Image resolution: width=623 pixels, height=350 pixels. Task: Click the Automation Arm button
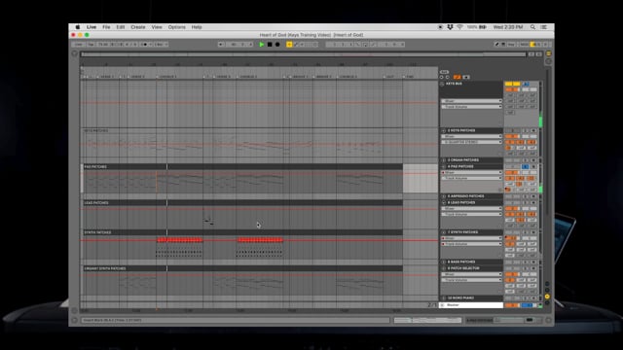tap(296, 45)
